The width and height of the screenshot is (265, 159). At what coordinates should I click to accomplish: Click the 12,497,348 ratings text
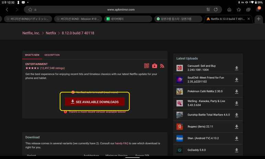point(52,68)
